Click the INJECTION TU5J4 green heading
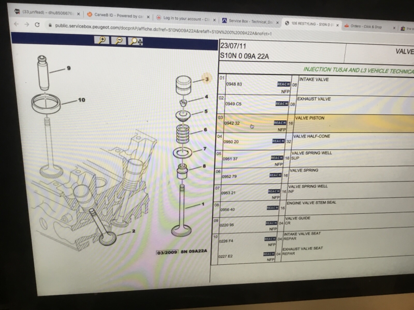Viewport: 414px width, 310px height. [x=358, y=70]
